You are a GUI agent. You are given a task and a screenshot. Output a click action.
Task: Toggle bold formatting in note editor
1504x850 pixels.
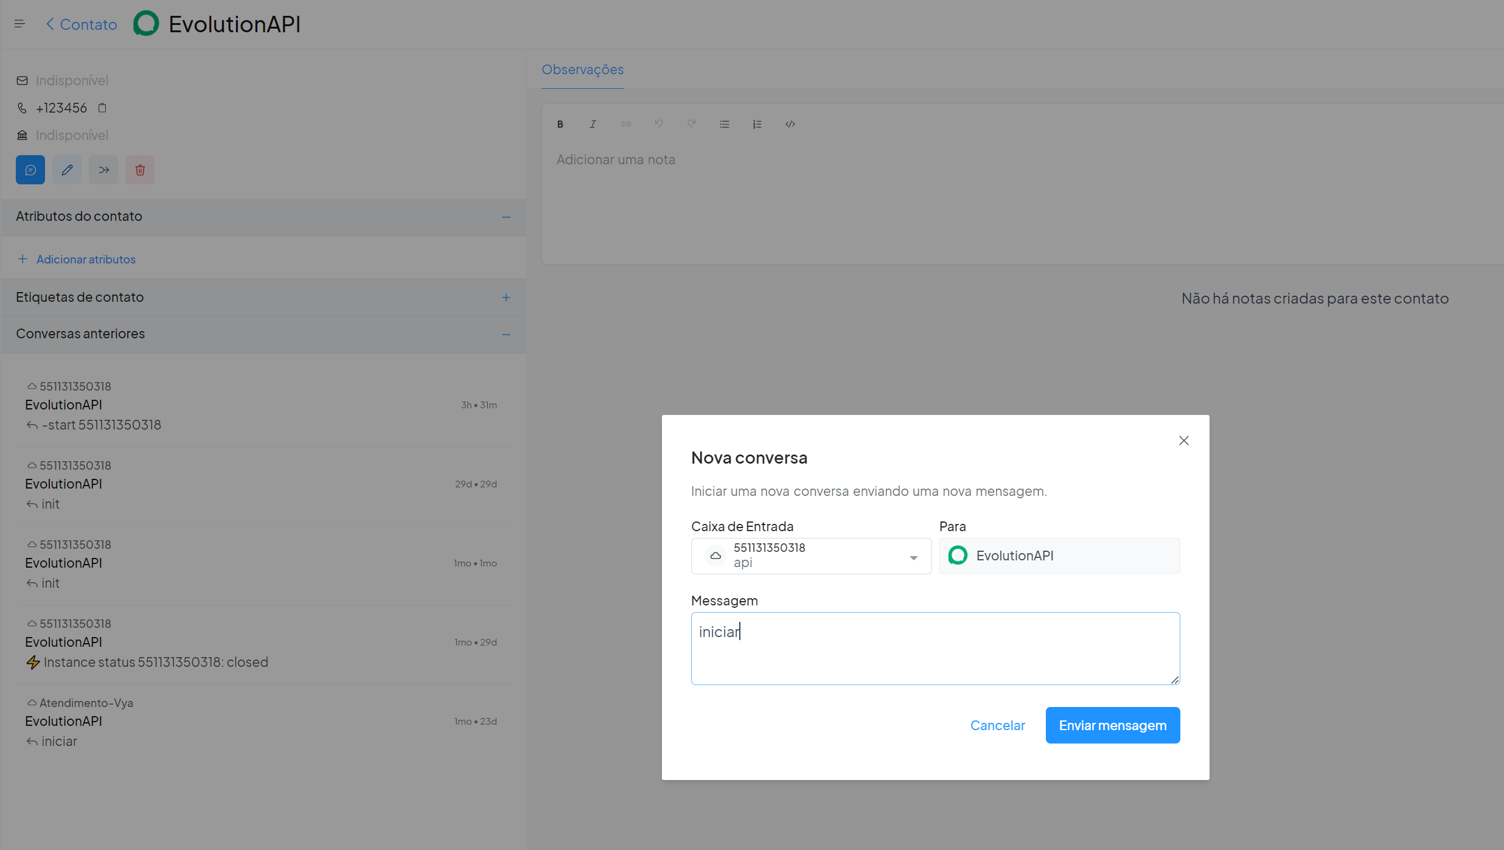tap(560, 124)
